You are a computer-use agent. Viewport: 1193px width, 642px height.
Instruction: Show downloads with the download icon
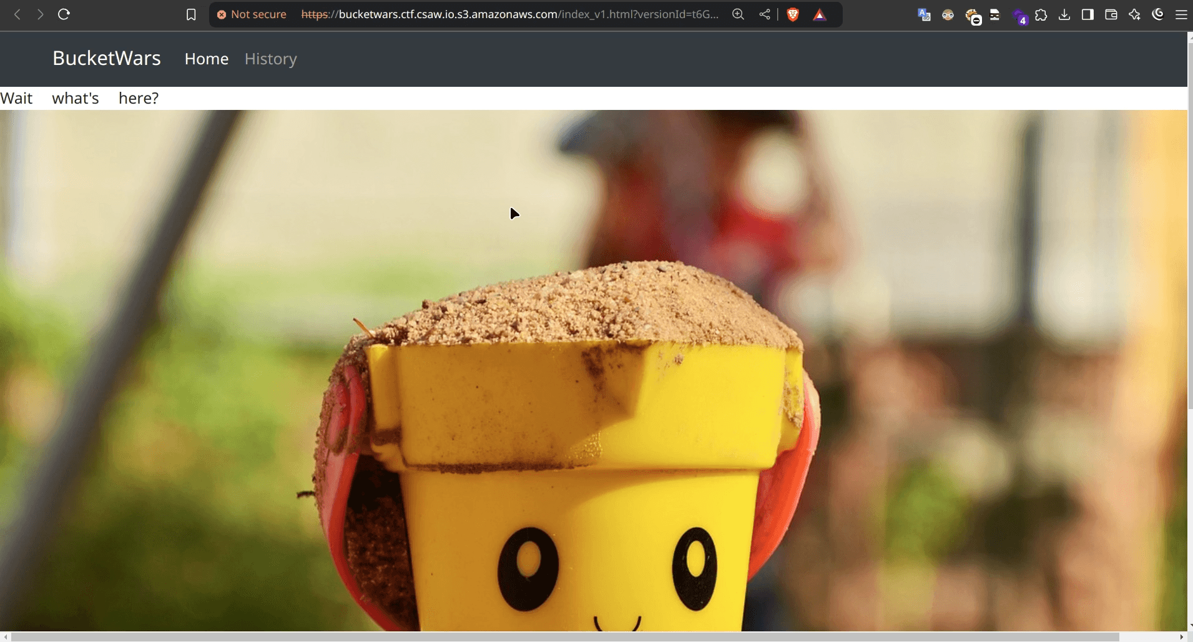tap(1064, 15)
